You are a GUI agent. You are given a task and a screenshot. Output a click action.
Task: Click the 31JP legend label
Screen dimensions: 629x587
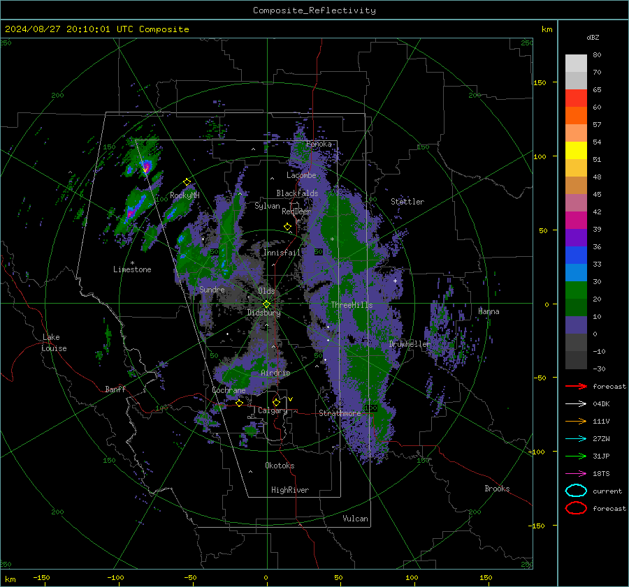601,456
